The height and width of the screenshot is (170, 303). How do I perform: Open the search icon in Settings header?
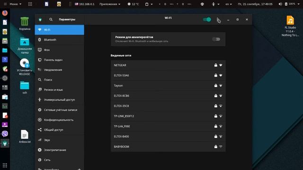(x=51, y=19)
